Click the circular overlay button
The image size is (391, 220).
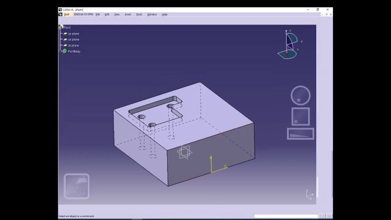(x=301, y=96)
